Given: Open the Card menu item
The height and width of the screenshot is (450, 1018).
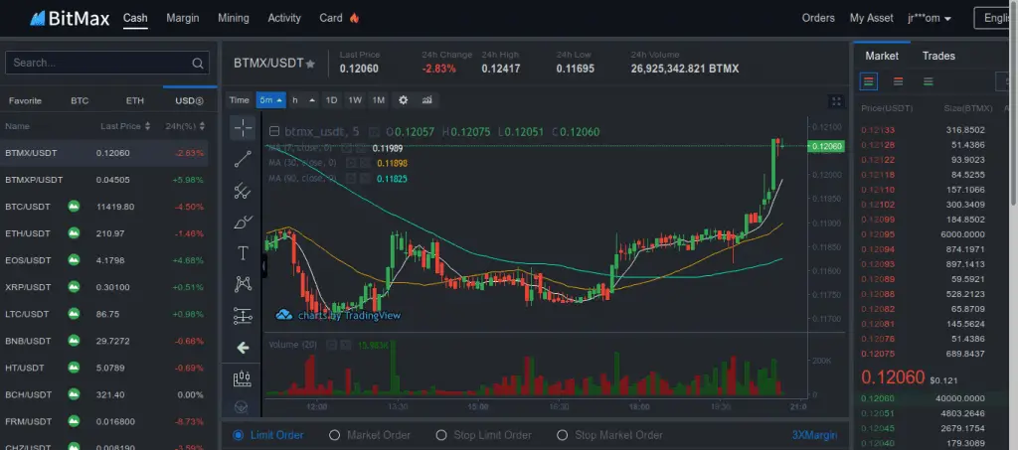Looking at the screenshot, I should click(330, 18).
